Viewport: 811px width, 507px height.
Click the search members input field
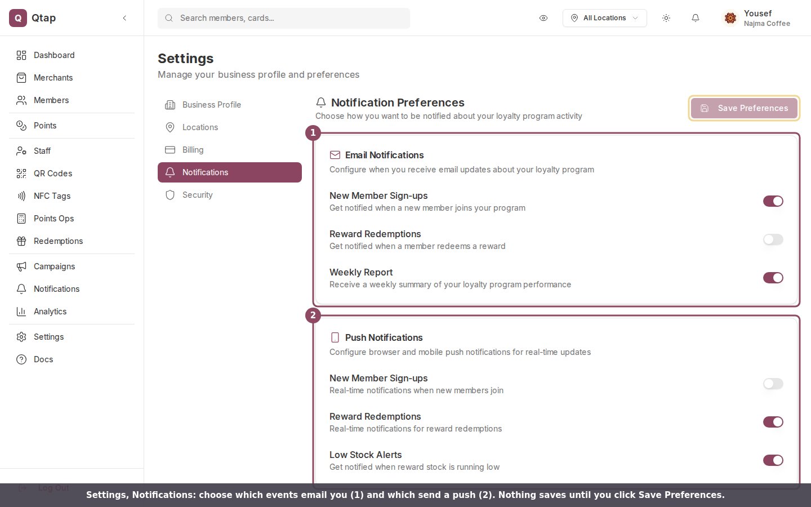pyautogui.click(x=284, y=18)
